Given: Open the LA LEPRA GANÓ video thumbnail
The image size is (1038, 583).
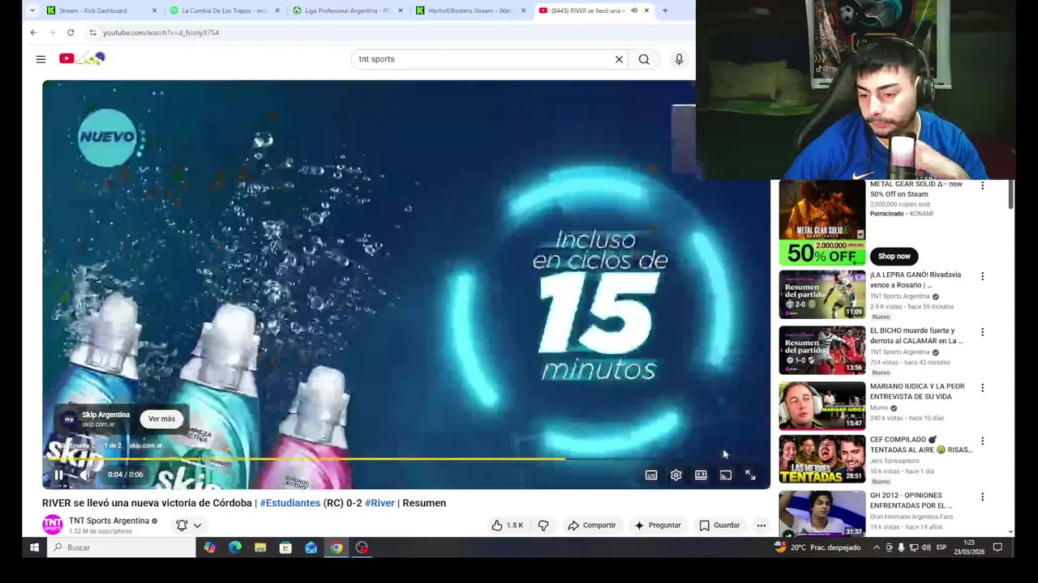Looking at the screenshot, I should 822,295.
